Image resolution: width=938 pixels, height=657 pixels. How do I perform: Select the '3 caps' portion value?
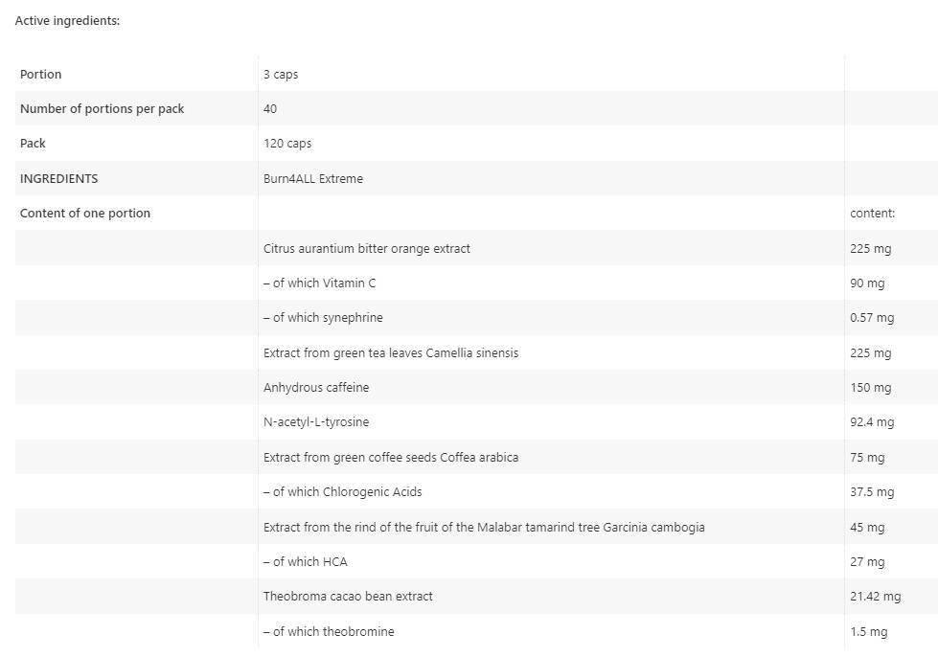(281, 75)
